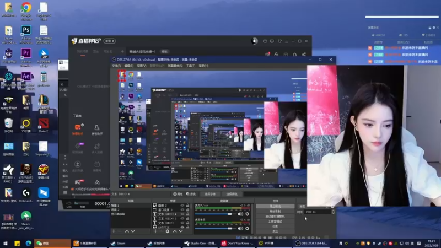Click 桌面音频 volume slider
Viewport: 441px width, 248px height.
[x=216, y=228]
